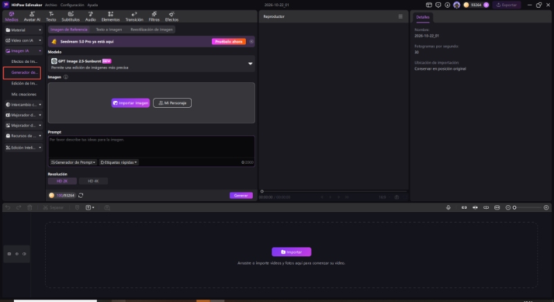Open the Etiquetas rápidas dropdown
Viewport: 554px width, 302px height.
[118, 162]
